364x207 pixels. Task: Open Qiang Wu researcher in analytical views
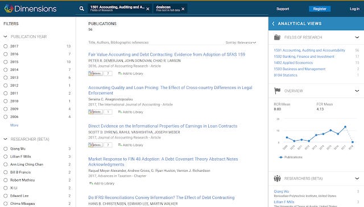[282, 192]
